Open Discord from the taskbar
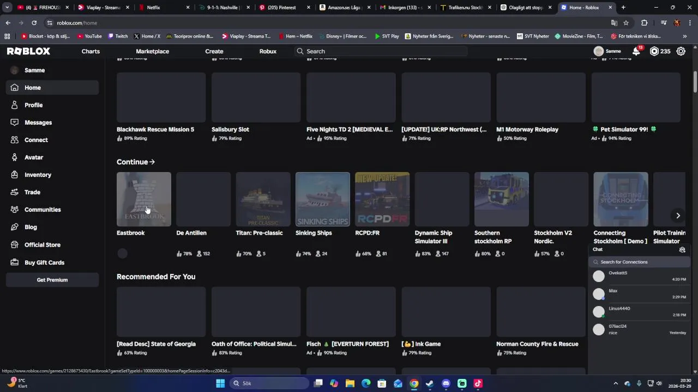 point(446,383)
